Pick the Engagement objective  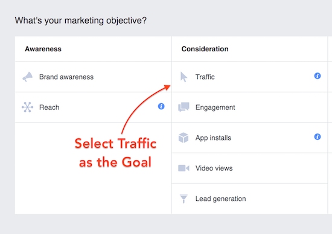click(249, 107)
